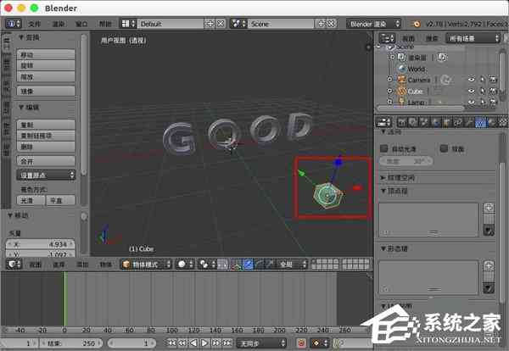Open the 3D View editor type selector

coord(14,265)
